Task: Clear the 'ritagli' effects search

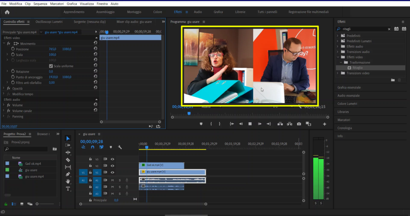Action: click(x=389, y=29)
